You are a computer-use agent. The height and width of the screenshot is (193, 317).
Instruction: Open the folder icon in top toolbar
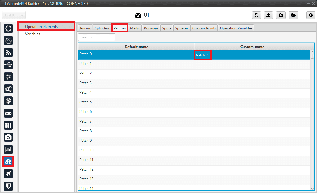click(x=293, y=15)
